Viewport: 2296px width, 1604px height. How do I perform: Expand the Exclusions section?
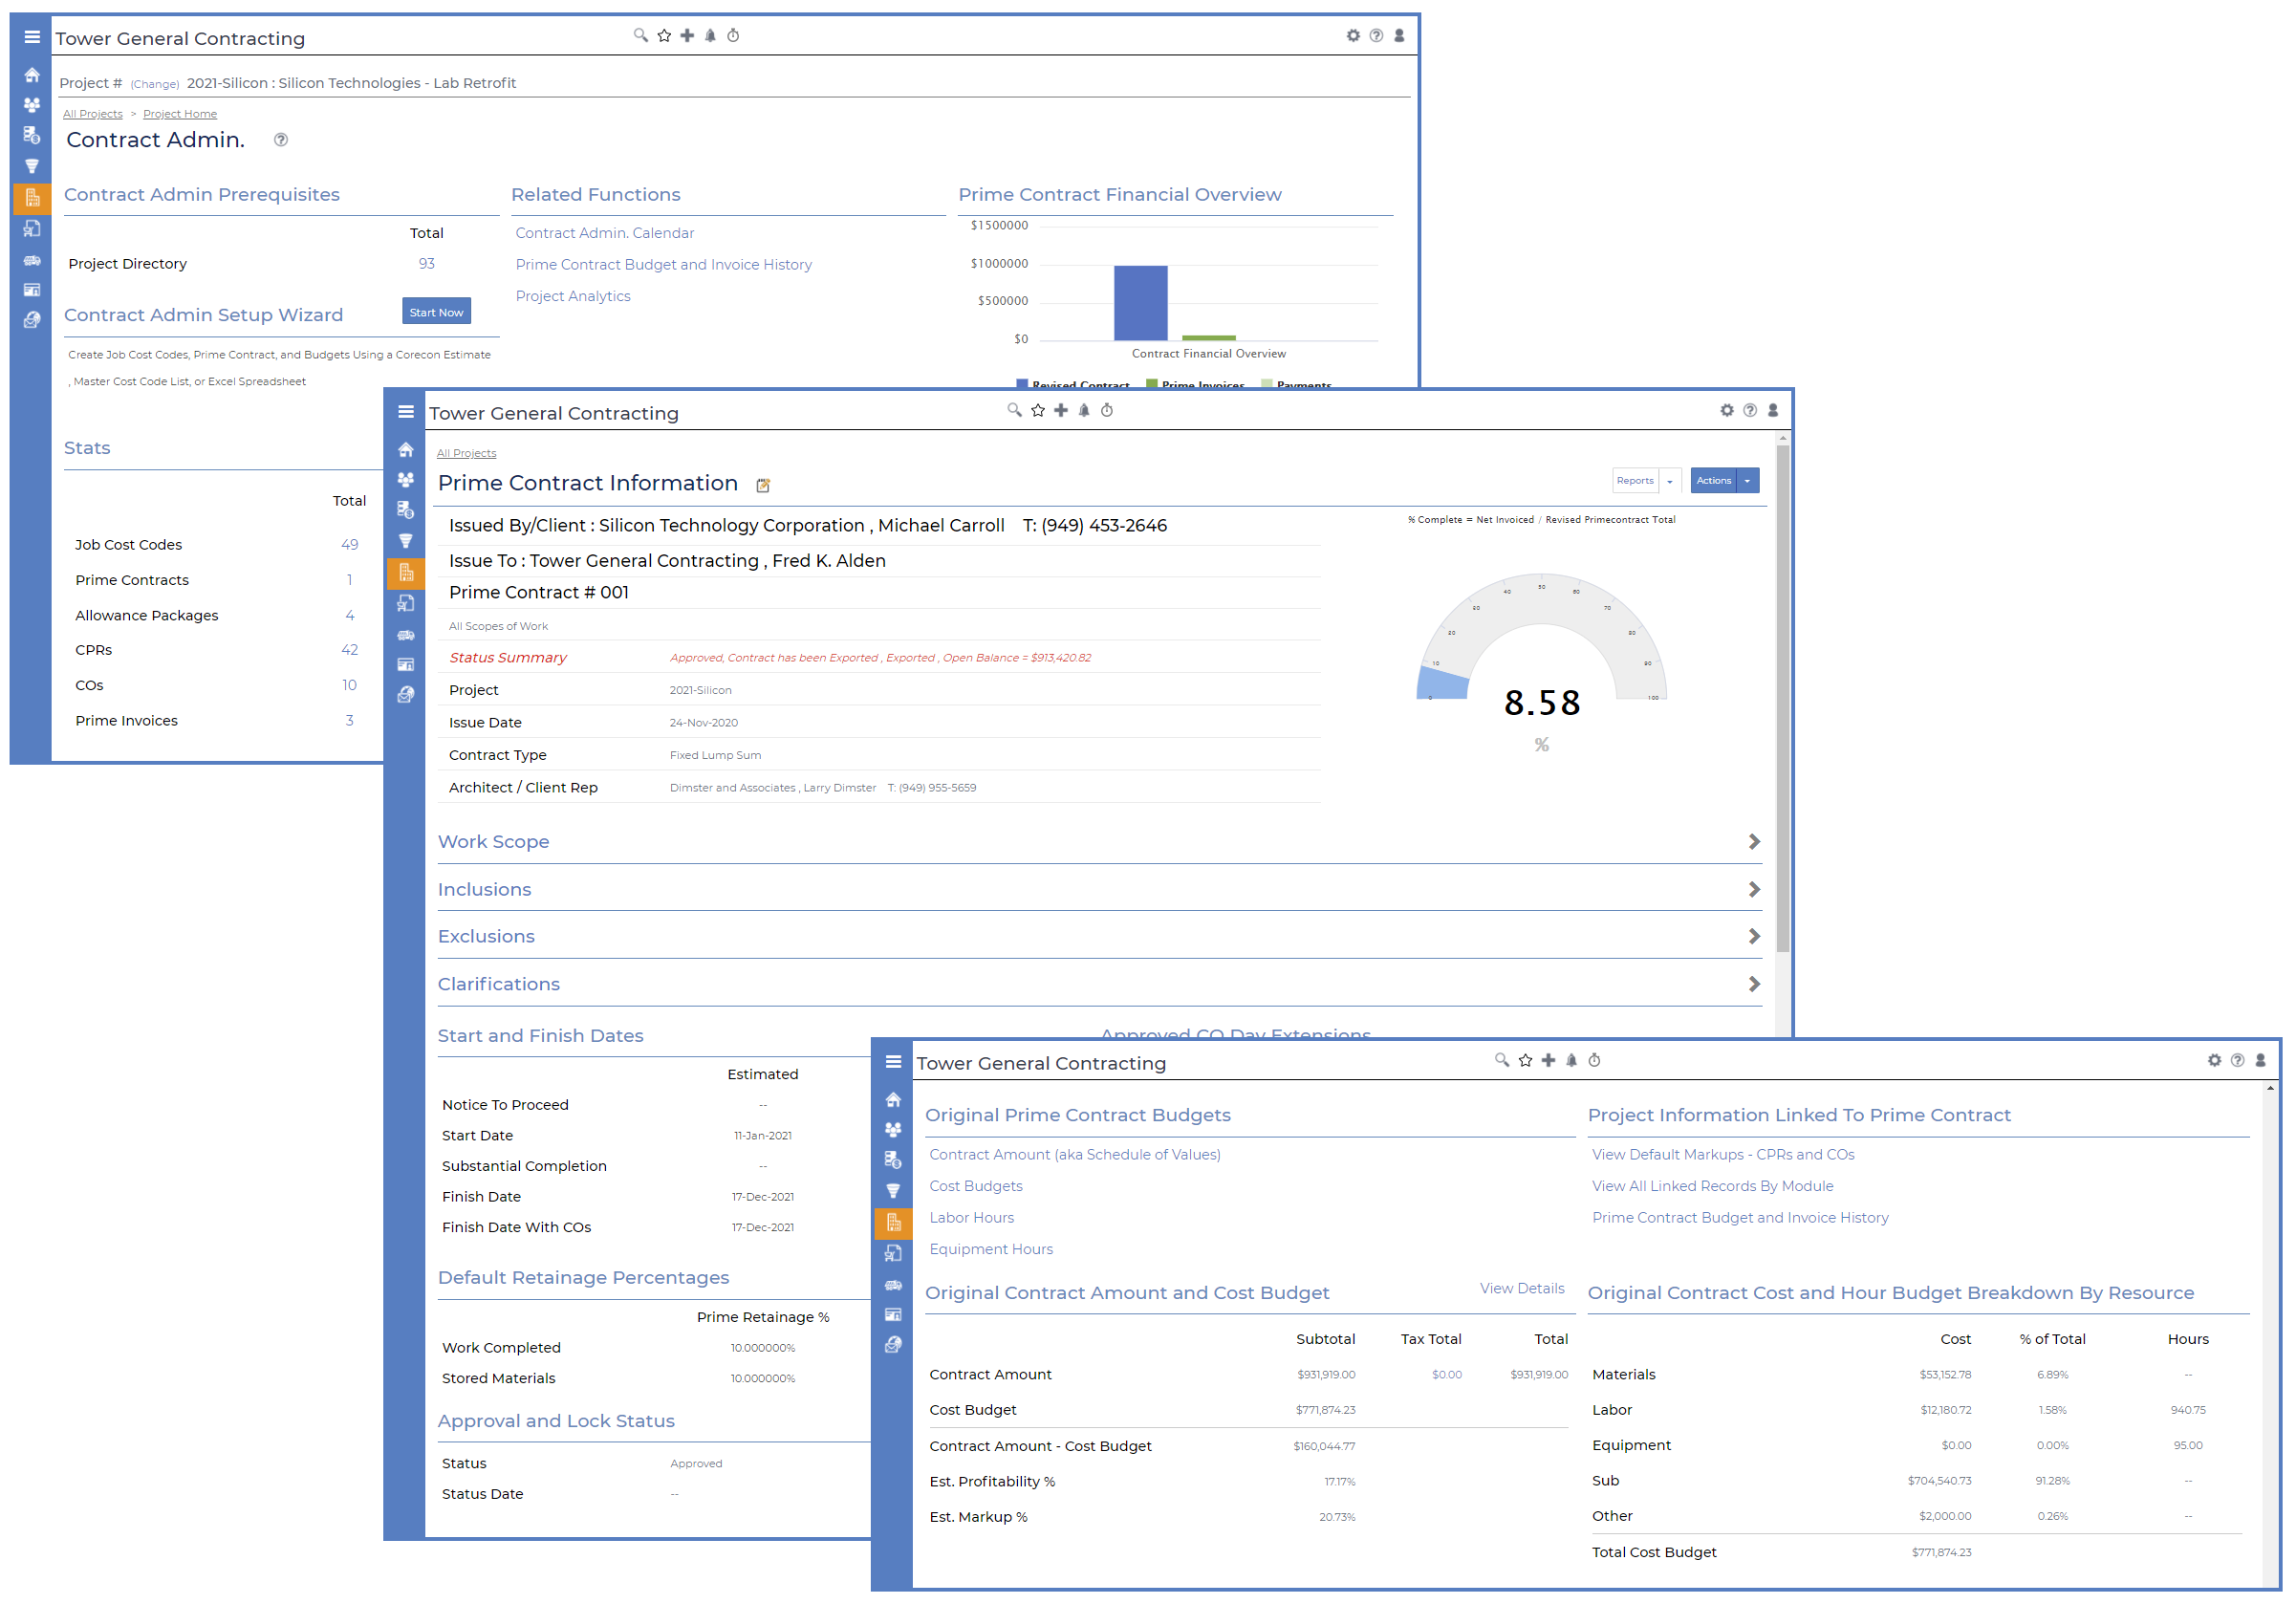(1754, 937)
